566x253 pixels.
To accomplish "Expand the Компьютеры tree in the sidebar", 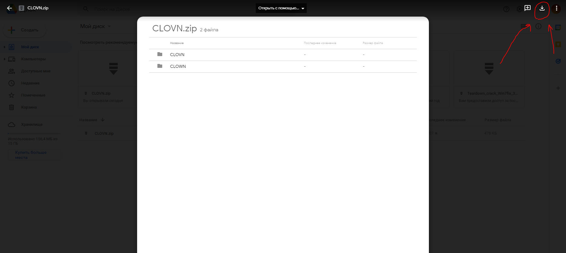I will tap(5, 59).
